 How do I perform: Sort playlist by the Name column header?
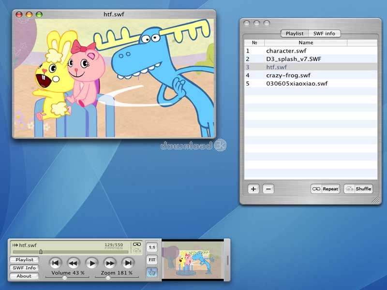click(306, 43)
